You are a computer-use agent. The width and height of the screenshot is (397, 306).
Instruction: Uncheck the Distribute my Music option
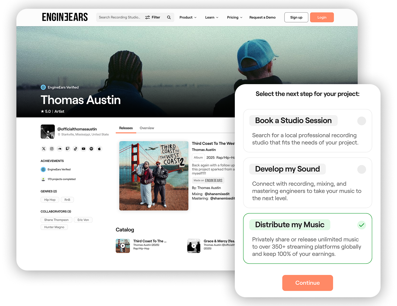click(362, 225)
